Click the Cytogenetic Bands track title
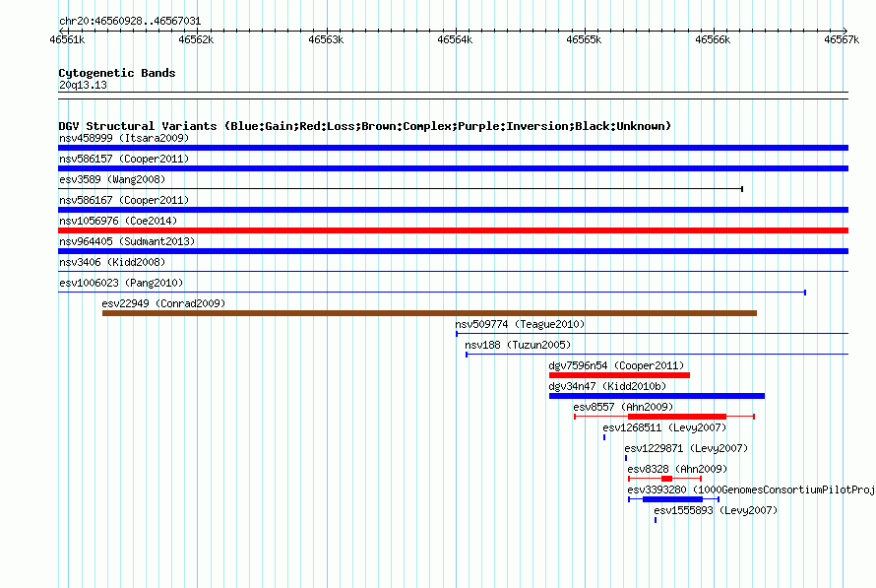The image size is (876, 588). pyautogui.click(x=117, y=73)
